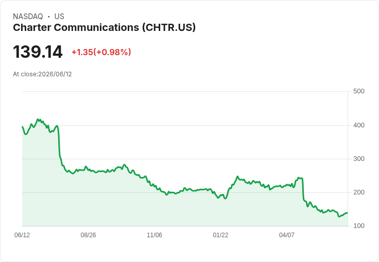
Task: Click the Charter Communications (CHTR.US) title
Action: (104, 28)
